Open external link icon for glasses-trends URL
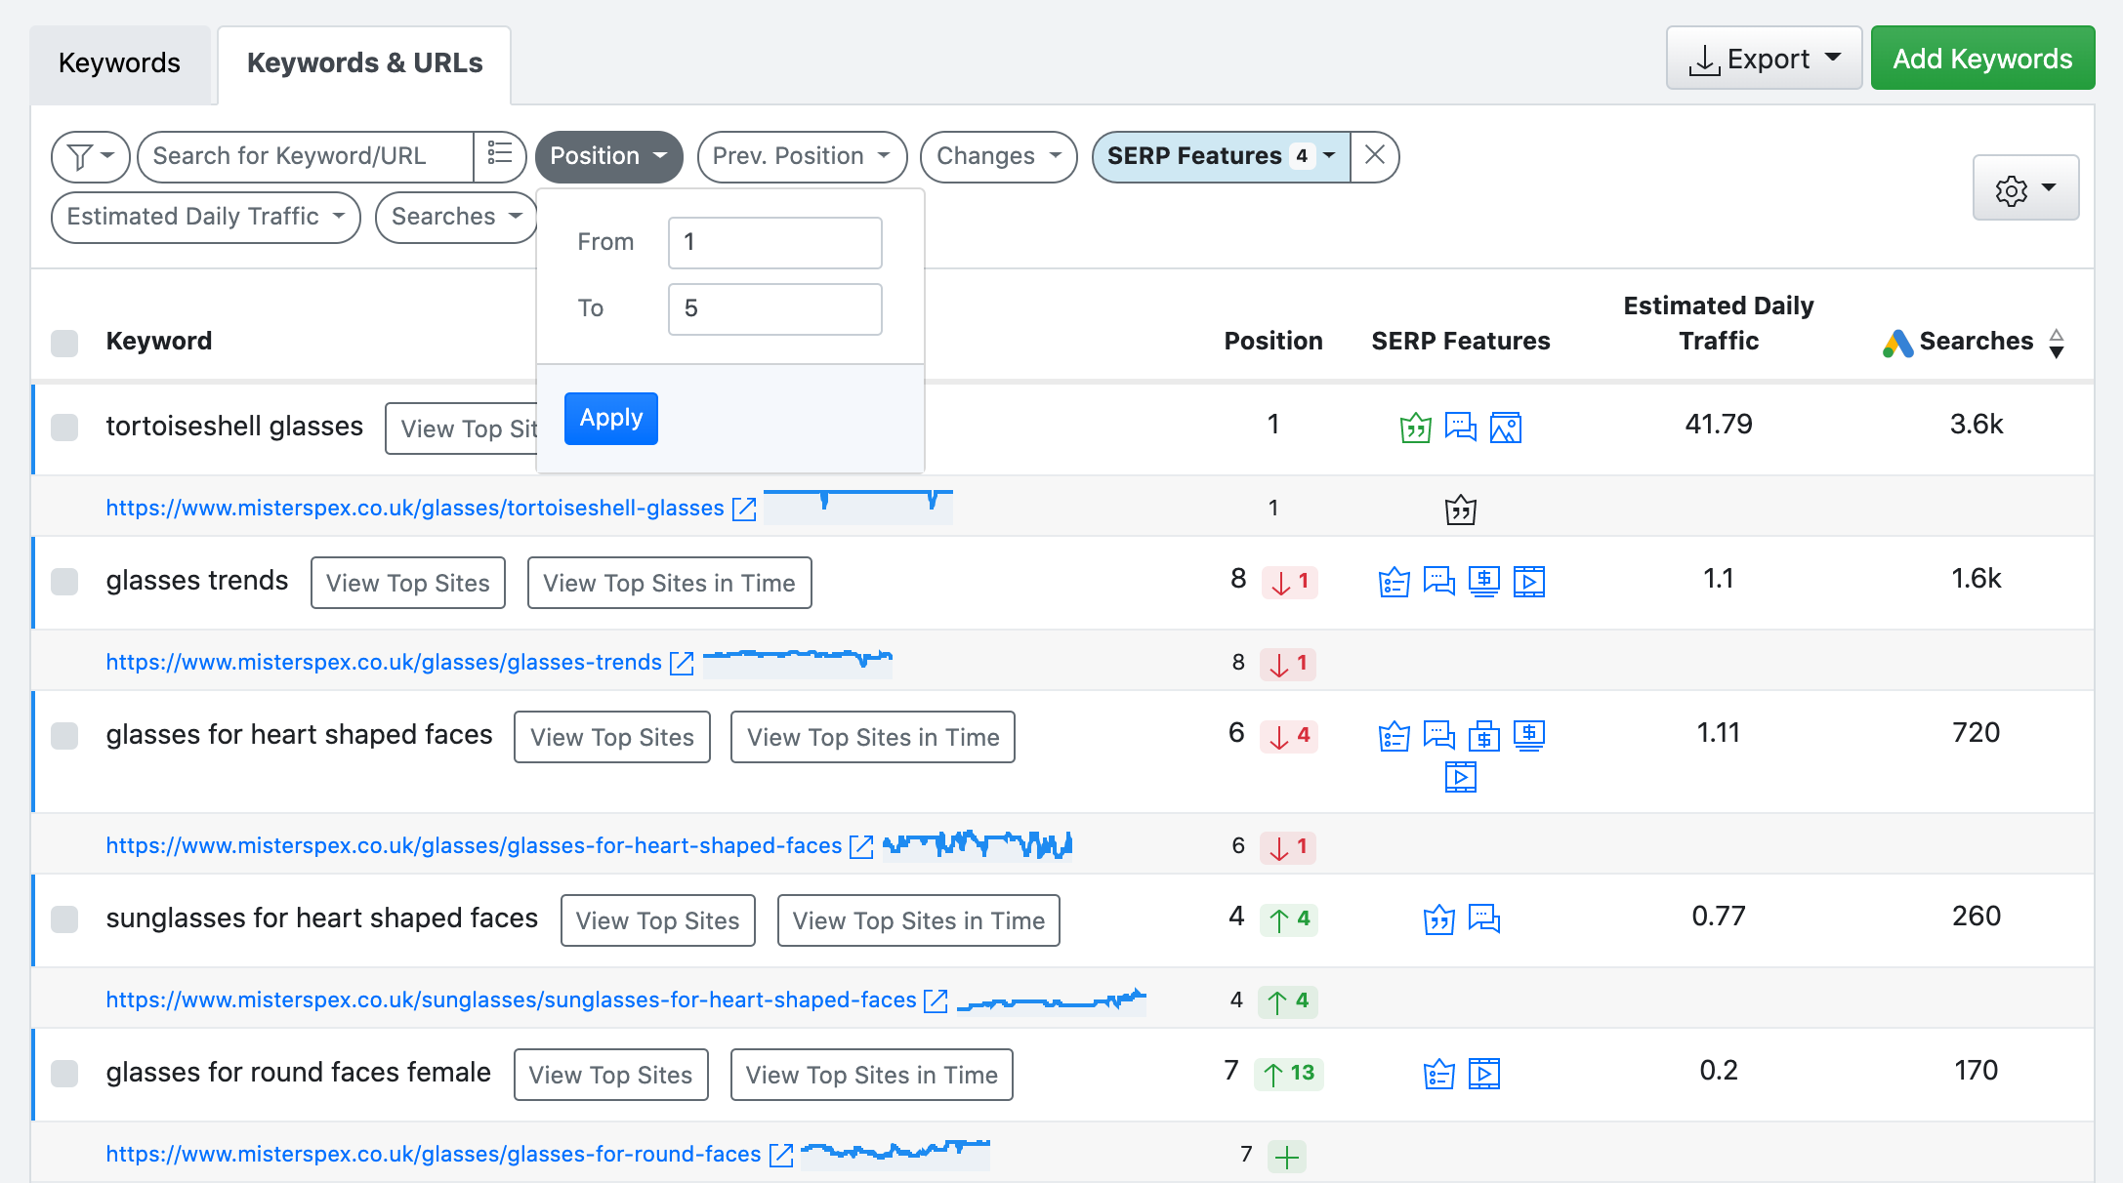 (x=682, y=663)
